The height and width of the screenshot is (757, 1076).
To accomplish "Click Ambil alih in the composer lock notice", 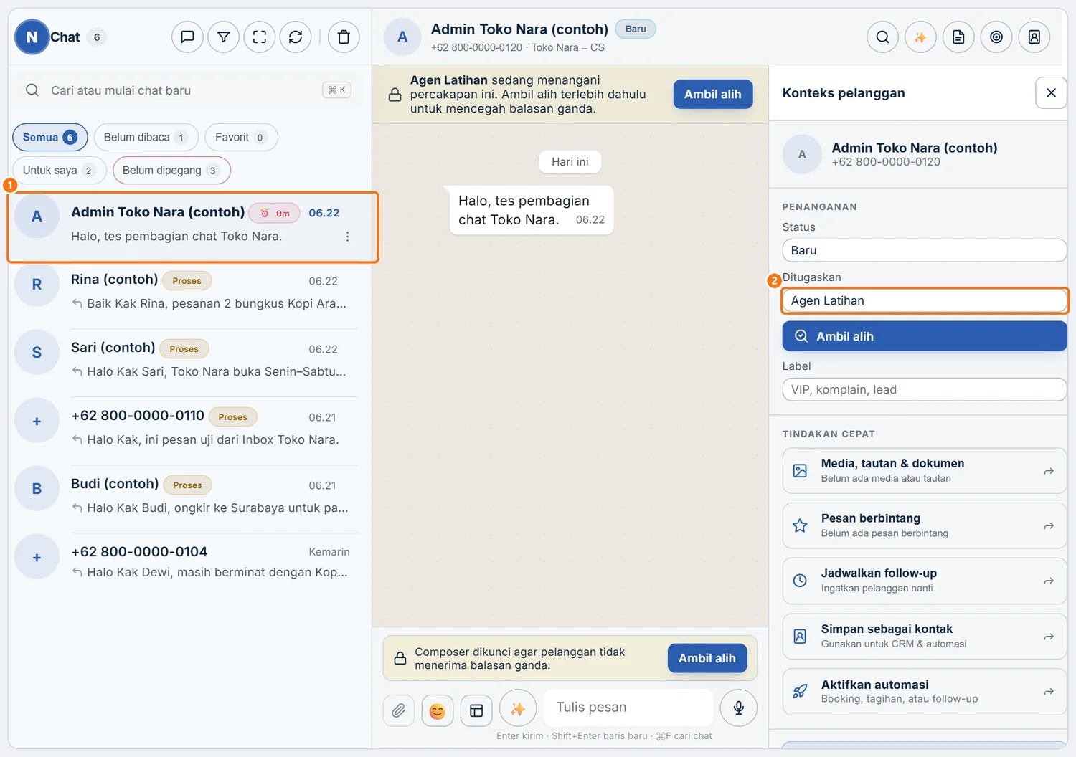I will [707, 658].
